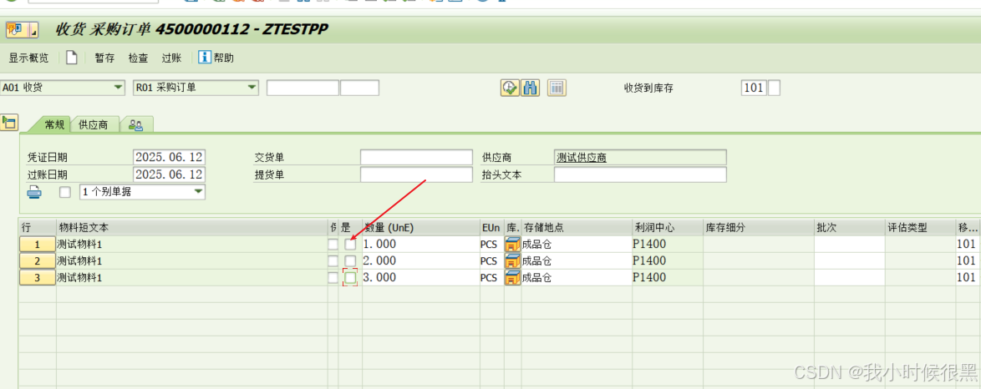The height and width of the screenshot is (389, 981).
Task: Click the calculator-style icon beside binoculars
Action: click(557, 88)
